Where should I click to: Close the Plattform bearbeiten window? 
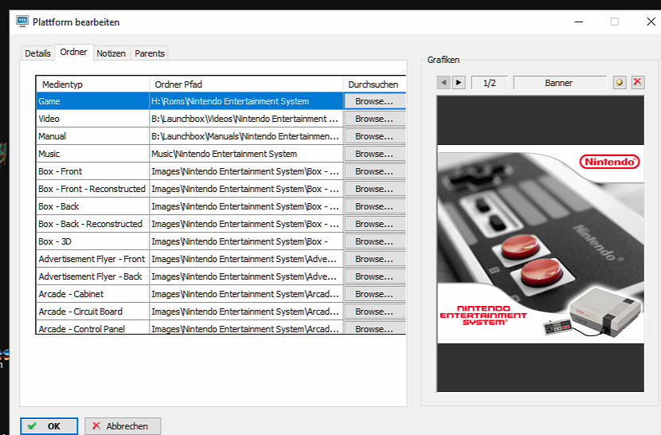point(651,22)
